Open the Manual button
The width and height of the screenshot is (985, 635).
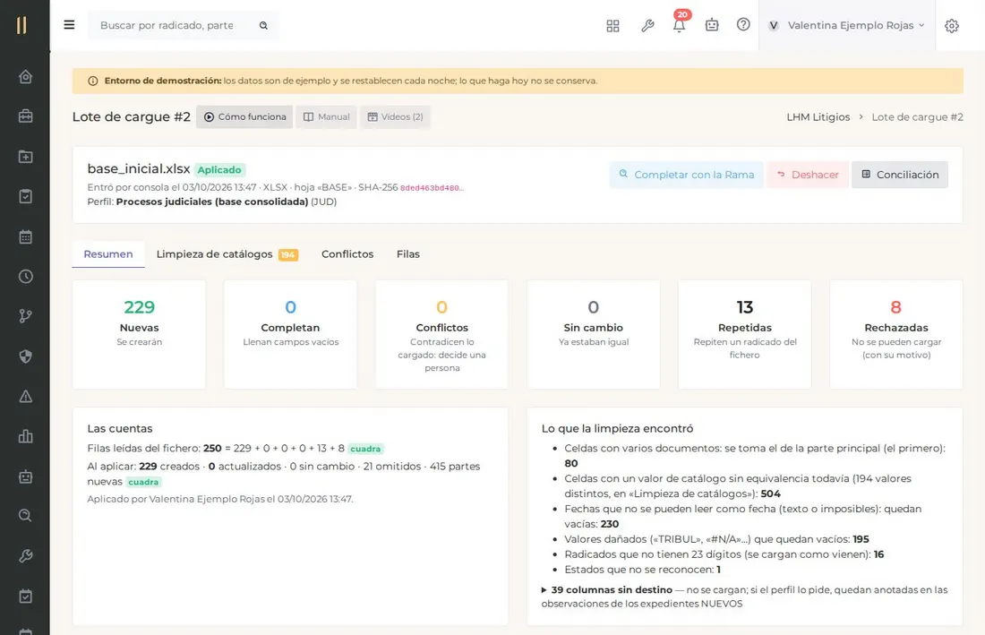[326, 116]
